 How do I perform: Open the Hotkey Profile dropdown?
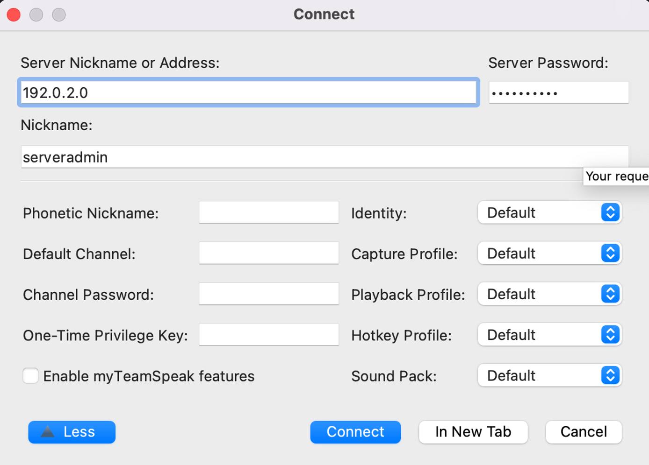pyautogui.click(x=549, y=335)
